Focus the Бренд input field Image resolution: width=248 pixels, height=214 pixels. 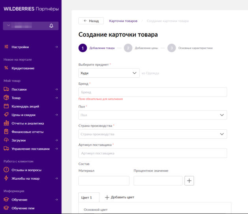click(x=153, y=92)
